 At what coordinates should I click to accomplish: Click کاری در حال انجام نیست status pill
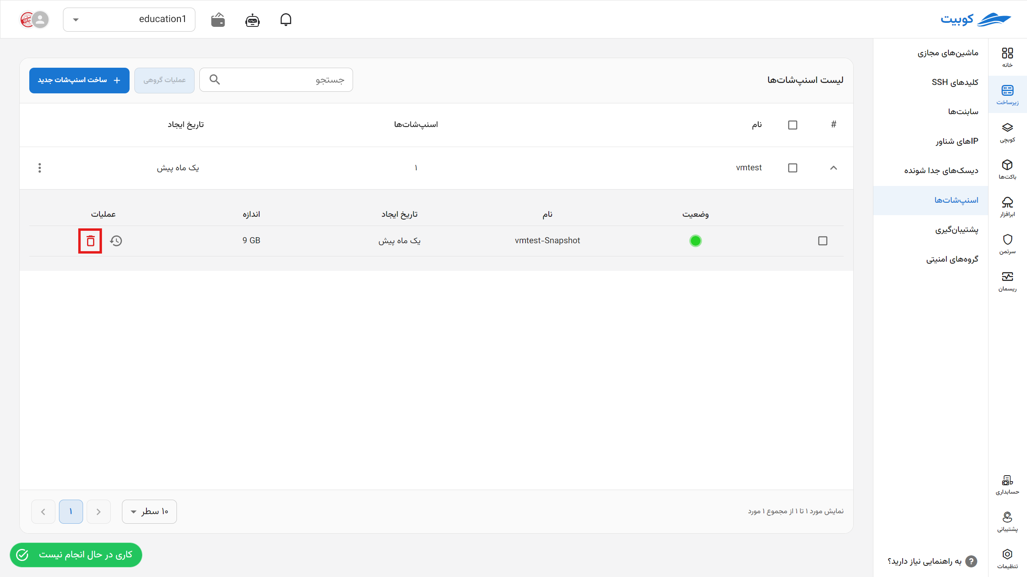pos(76,555)
